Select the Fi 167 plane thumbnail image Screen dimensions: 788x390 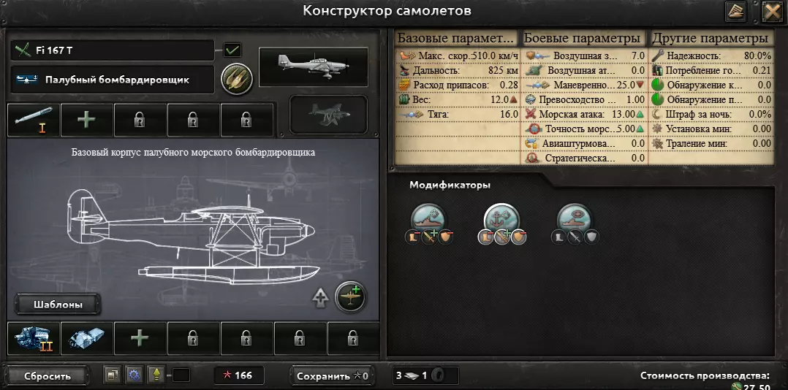313,66
